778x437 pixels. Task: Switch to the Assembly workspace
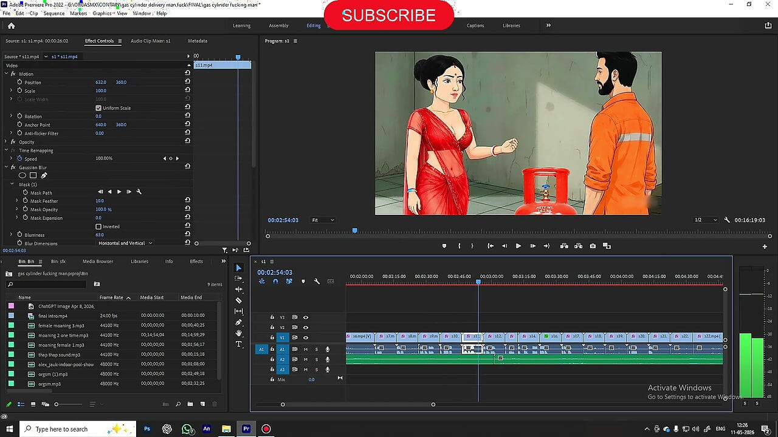[278, 25]
